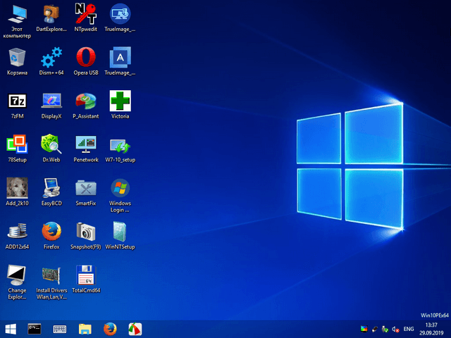
Task: Select the TrueImage icon in the top row
Action: [120, 14]
